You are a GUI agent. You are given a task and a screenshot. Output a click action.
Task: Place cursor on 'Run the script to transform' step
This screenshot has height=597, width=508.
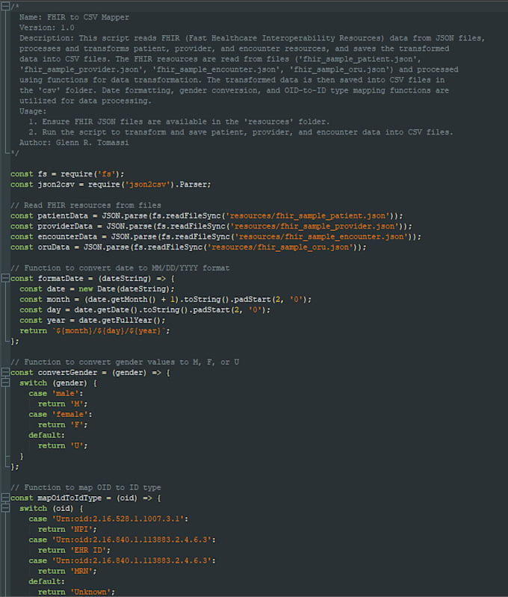(241, 132)
